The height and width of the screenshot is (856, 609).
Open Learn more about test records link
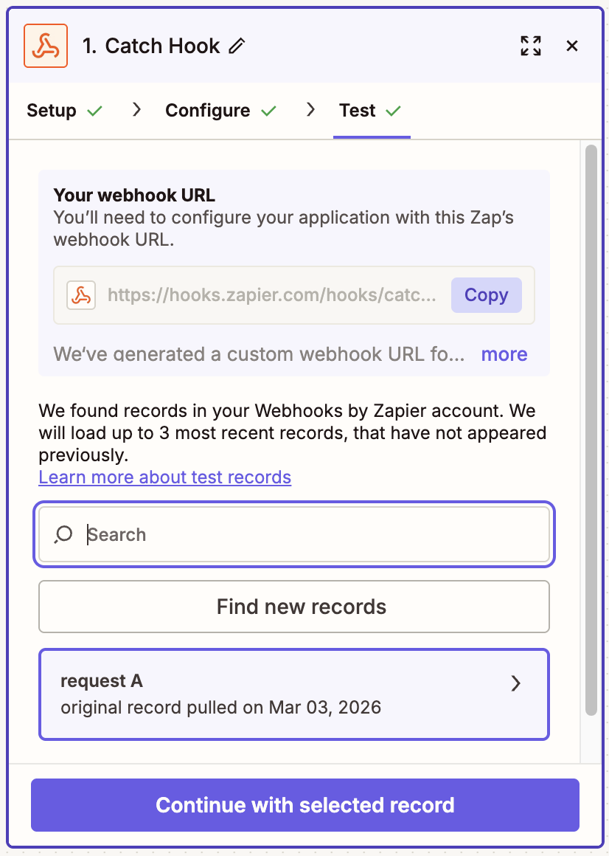(164, 477)
